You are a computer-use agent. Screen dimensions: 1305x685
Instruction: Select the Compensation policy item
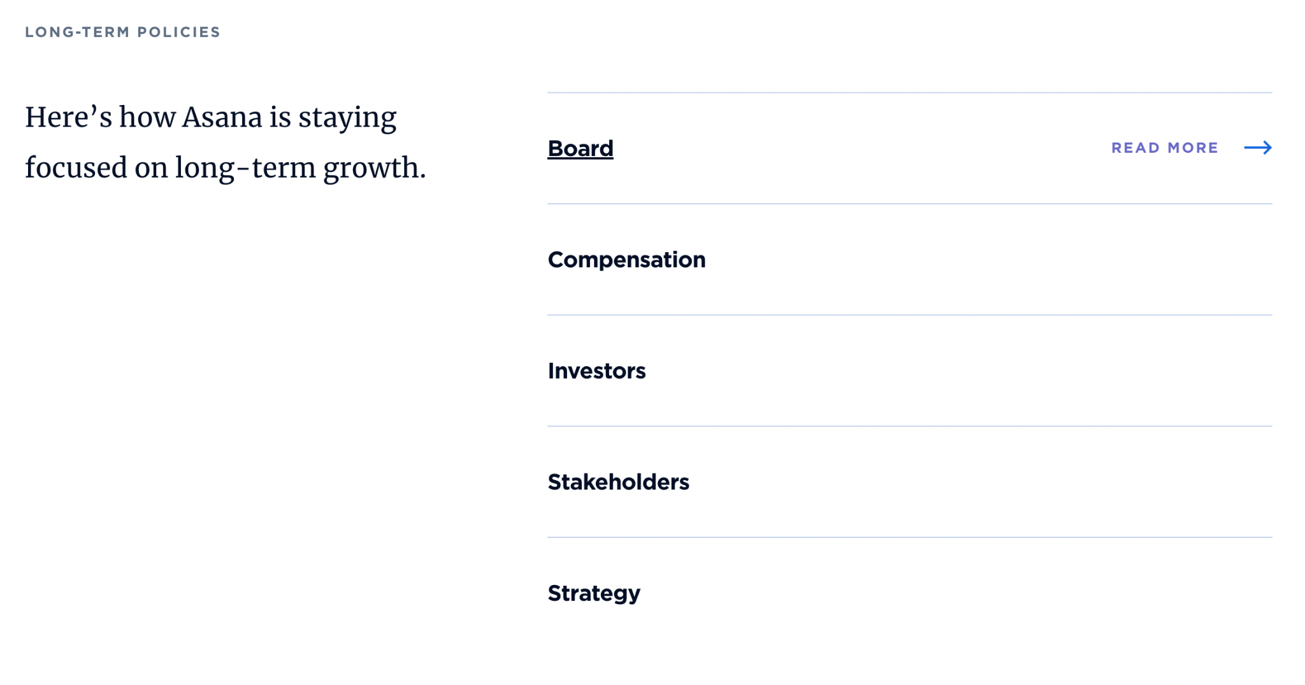pos(626,260)
